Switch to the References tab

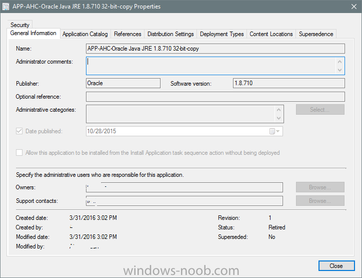click(x=127, y=34)
